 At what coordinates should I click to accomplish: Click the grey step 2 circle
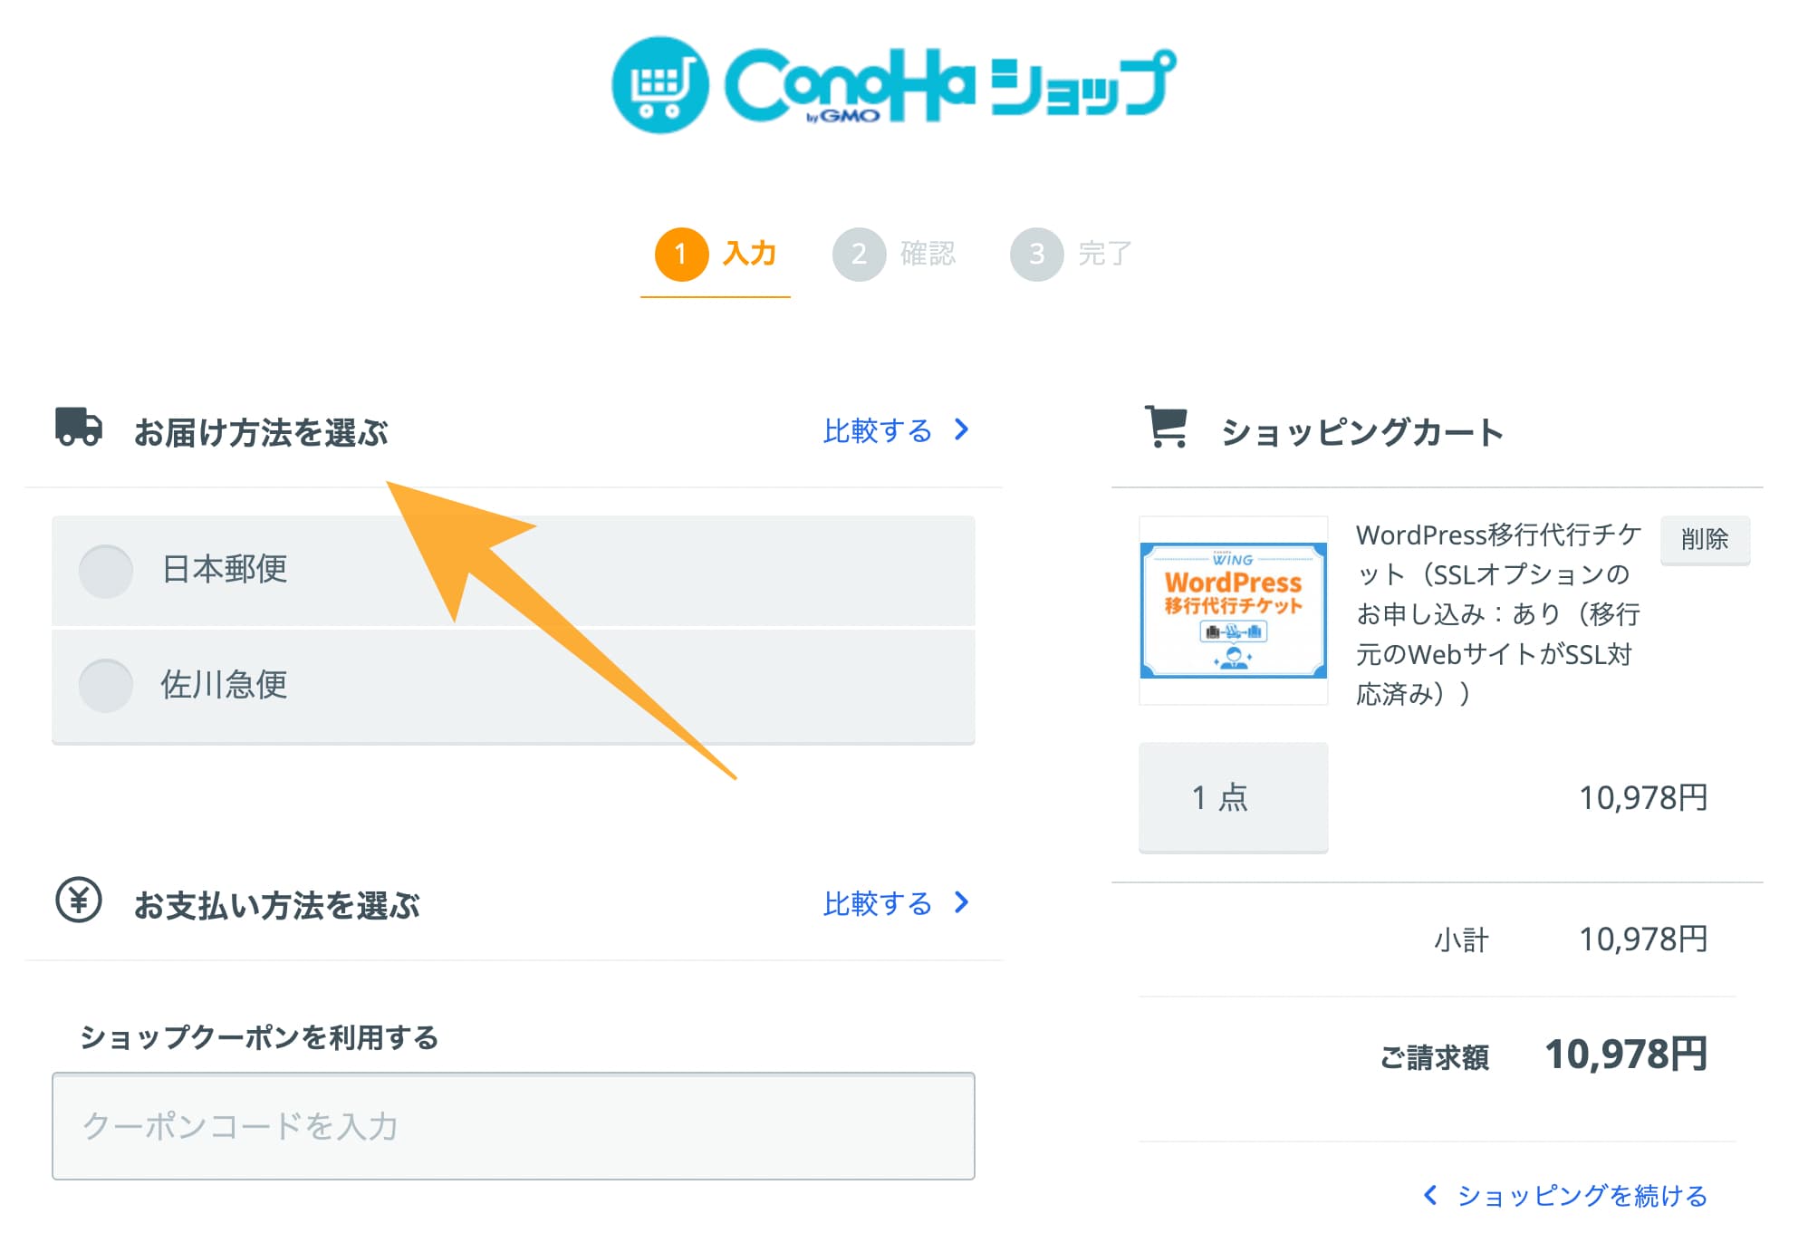pos(859,254)
